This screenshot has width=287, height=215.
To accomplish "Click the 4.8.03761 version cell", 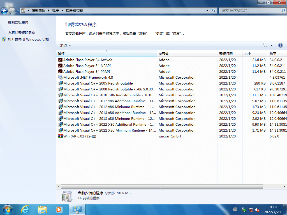I will click(277, 77).
